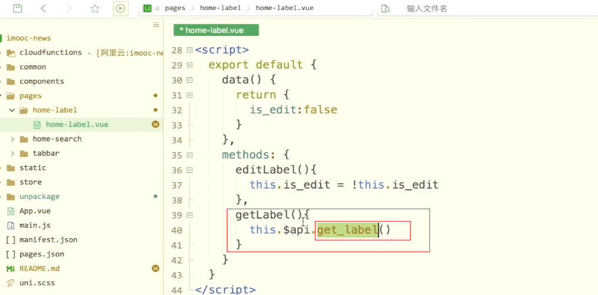598x295 pixels.
Task: Click the App.vue file icon
Action: point(11,210)
